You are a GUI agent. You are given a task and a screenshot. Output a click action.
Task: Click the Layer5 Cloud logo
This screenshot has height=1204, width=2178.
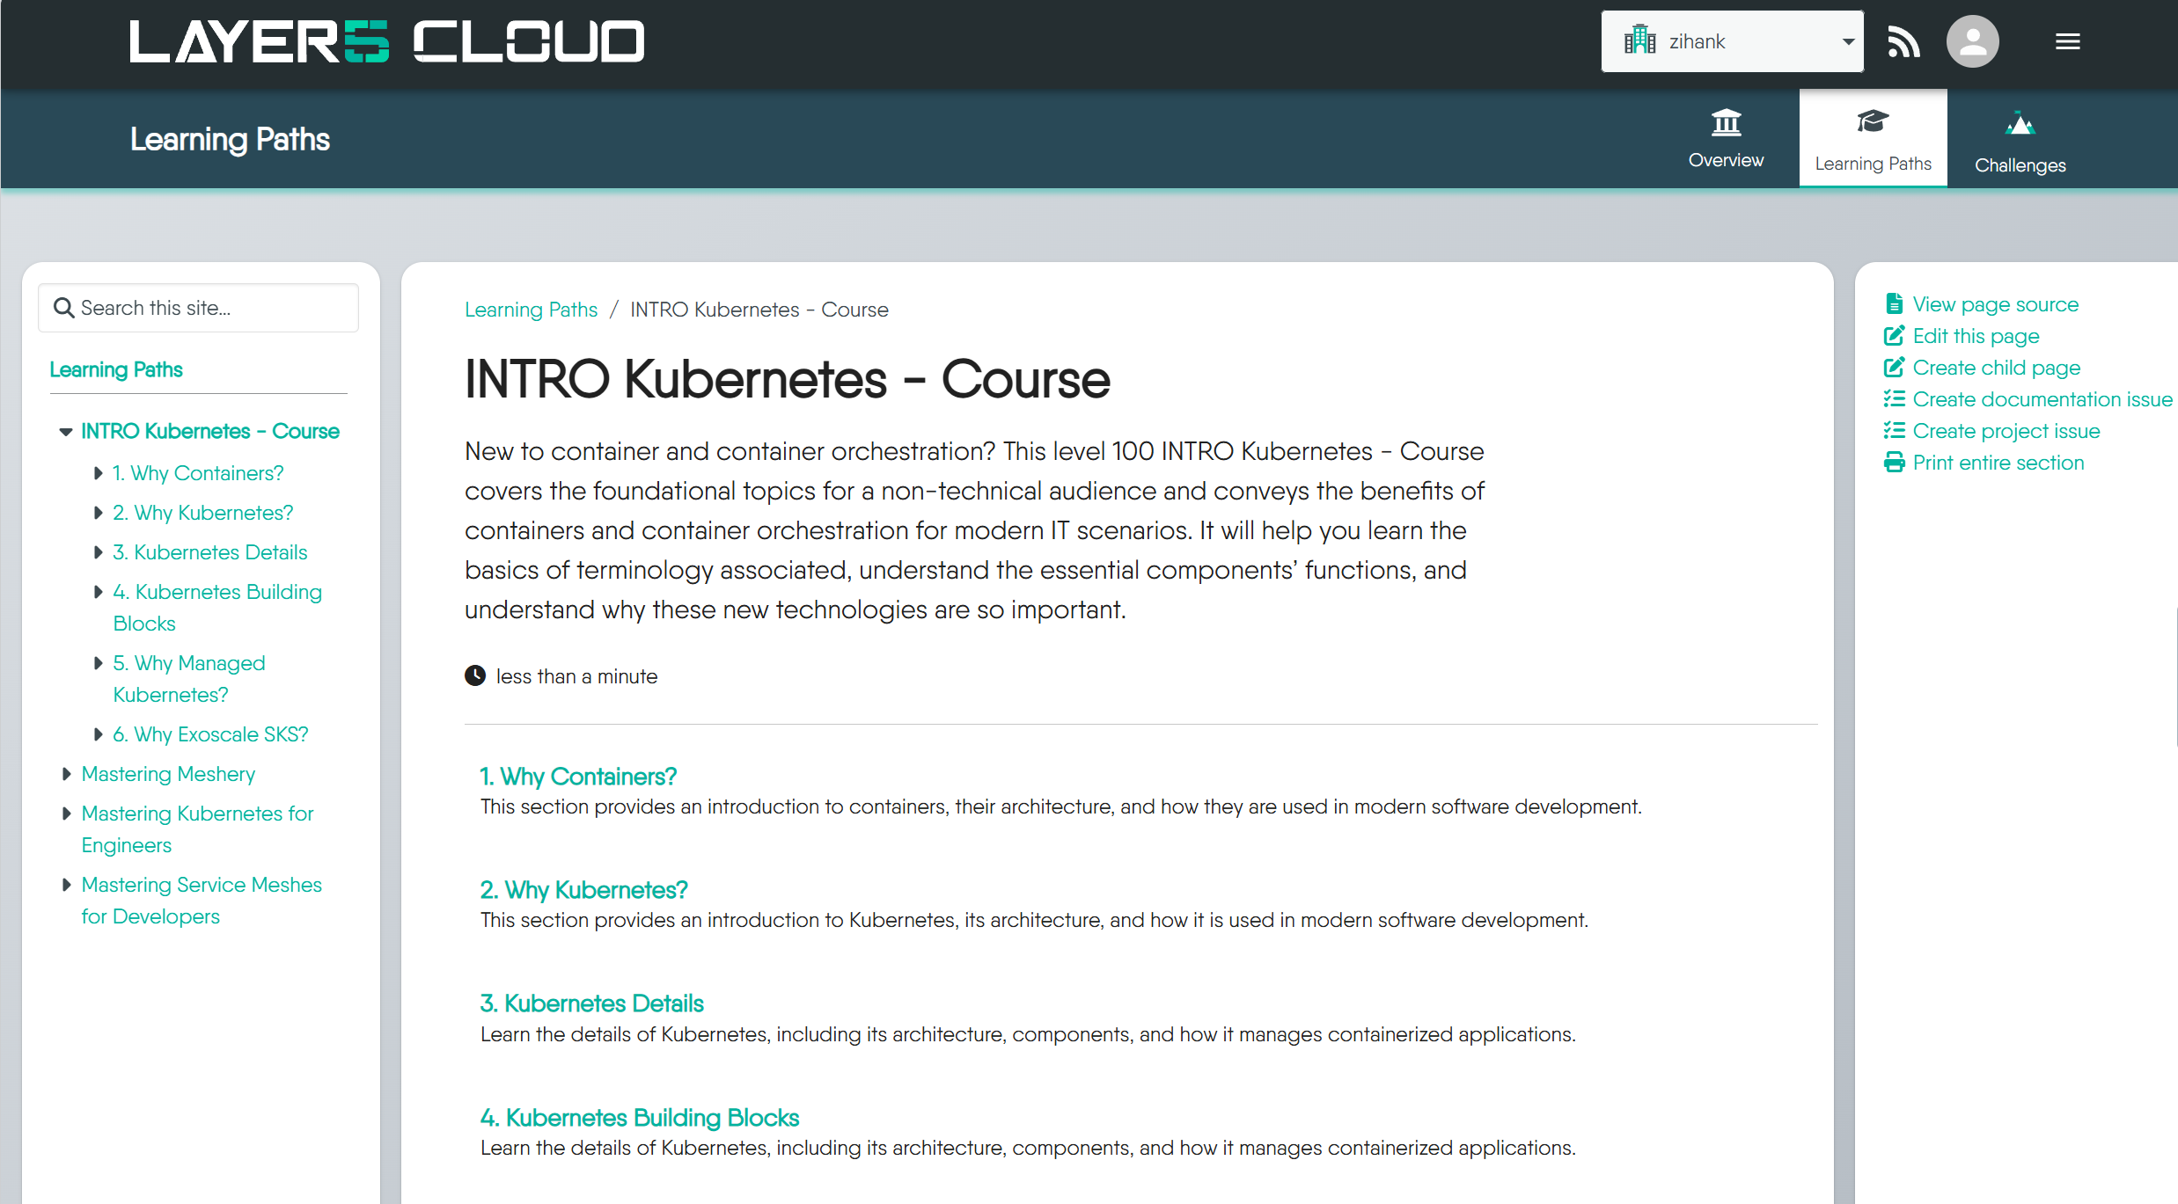point(387,41)
